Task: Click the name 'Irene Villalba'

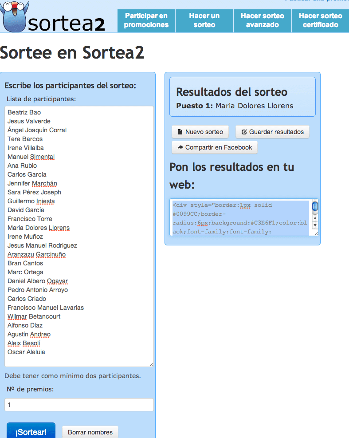Action: point(26,148)
